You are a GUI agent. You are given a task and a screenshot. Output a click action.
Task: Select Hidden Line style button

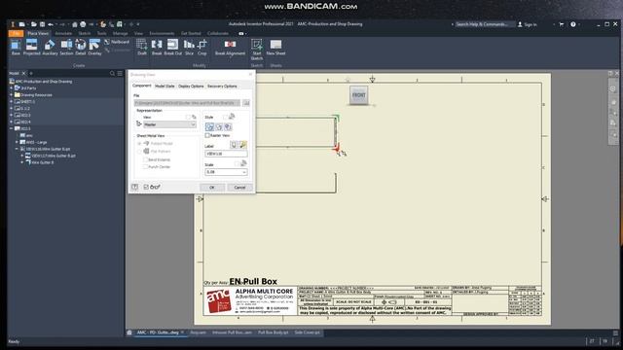[x=209, y=127]
